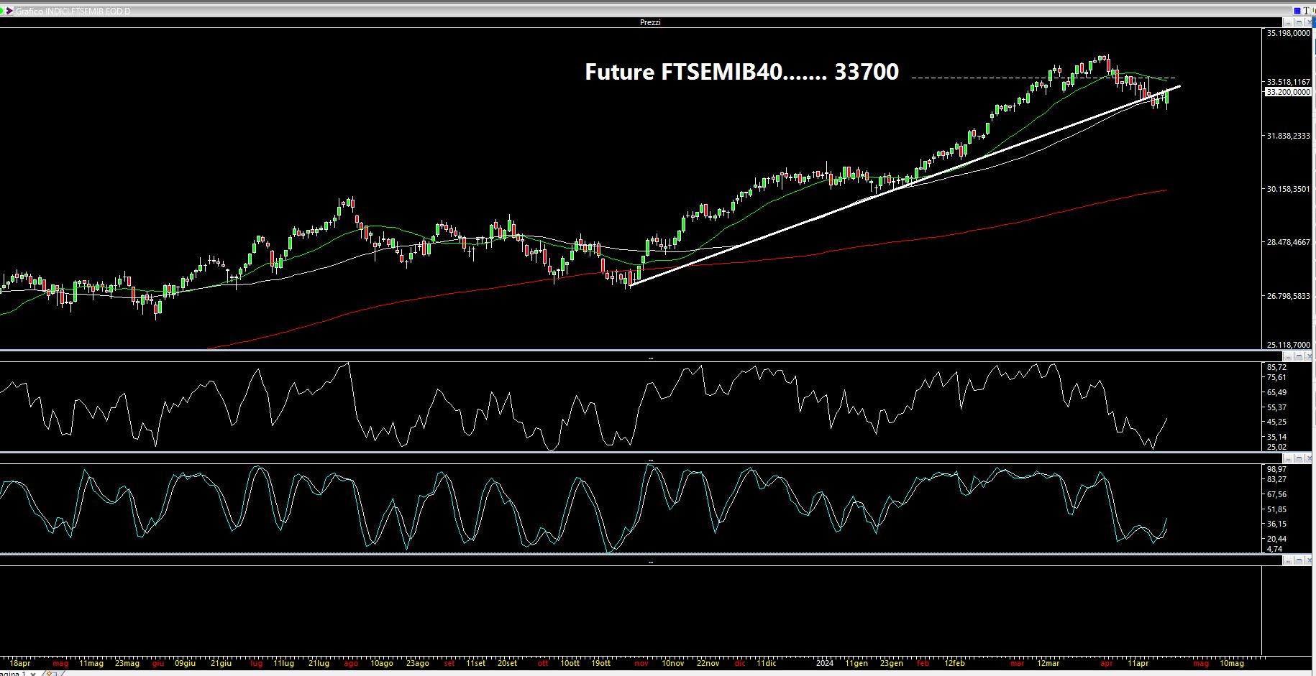Click the 25.118,7000 price axis label
The height and width of the screenshot is (676, 1316).
click(1288, 345)
